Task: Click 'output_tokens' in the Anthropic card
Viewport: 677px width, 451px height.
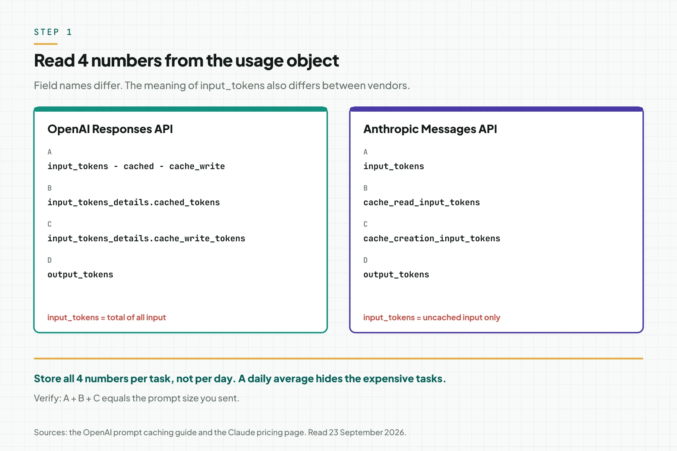Action: pyautogui.click(x=396, y=275)
